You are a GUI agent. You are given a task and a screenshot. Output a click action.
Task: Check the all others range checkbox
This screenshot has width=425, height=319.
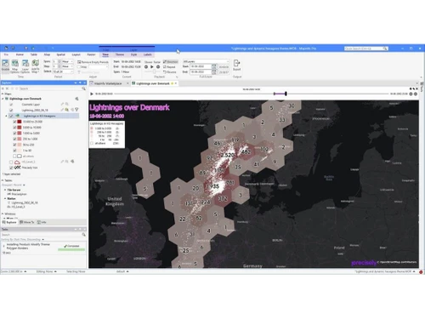[x=14, y=157]
